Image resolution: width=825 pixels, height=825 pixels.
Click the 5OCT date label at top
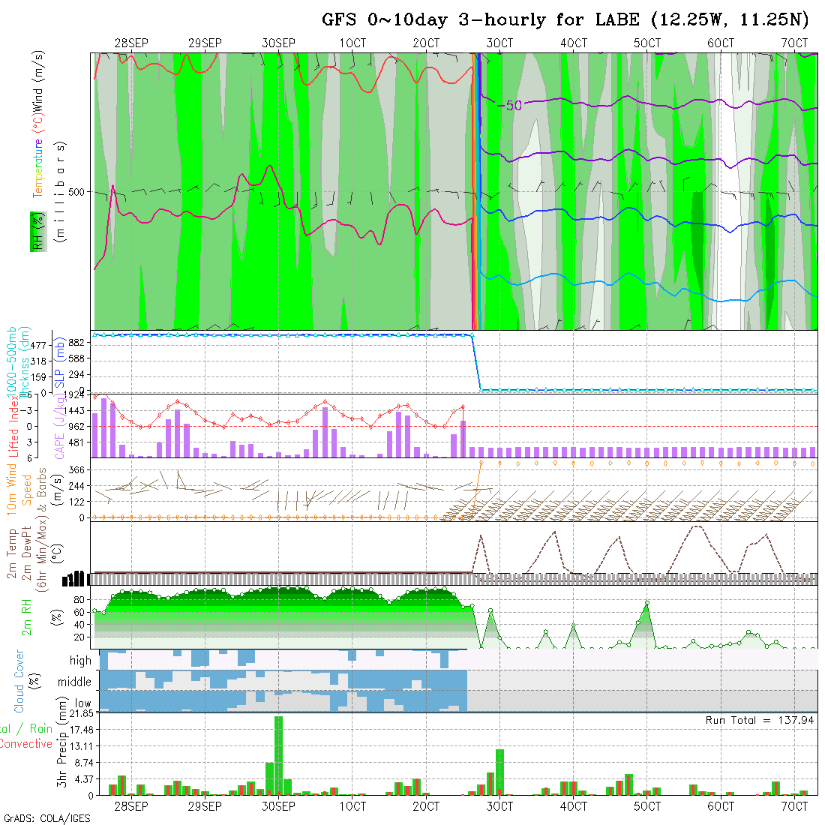pos(646,43)
